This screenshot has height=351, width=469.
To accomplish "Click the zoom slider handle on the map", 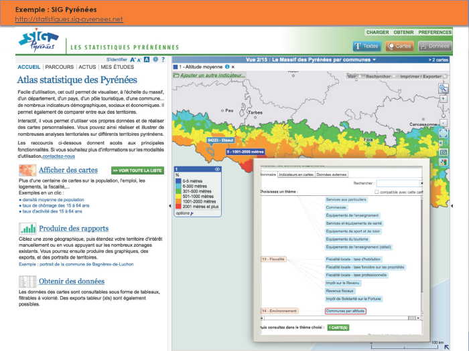I will point(444,116).
